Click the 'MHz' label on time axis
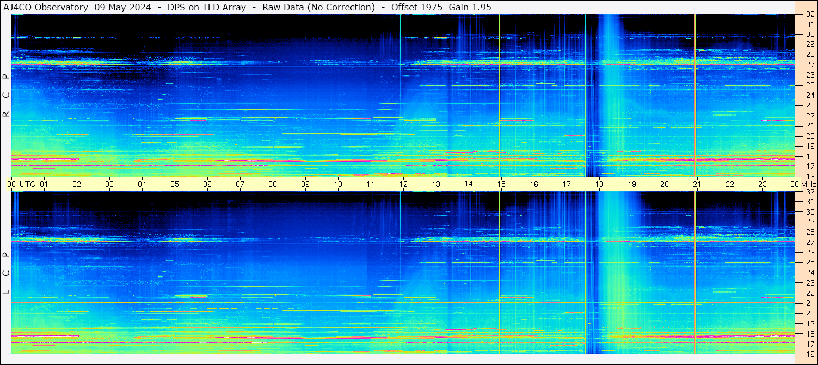 point(808,184)
